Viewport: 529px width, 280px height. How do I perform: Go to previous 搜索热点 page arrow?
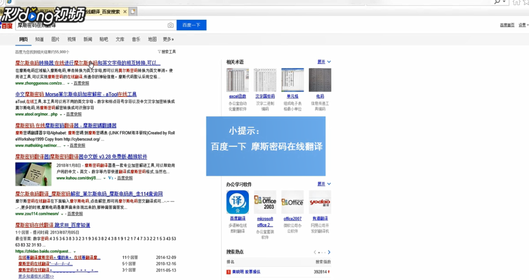coord(315,252)
